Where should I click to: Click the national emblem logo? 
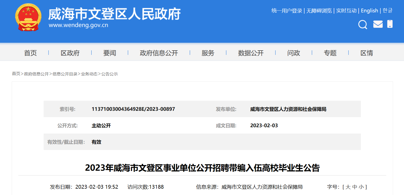pyautogui.click(x=28, y=17)
